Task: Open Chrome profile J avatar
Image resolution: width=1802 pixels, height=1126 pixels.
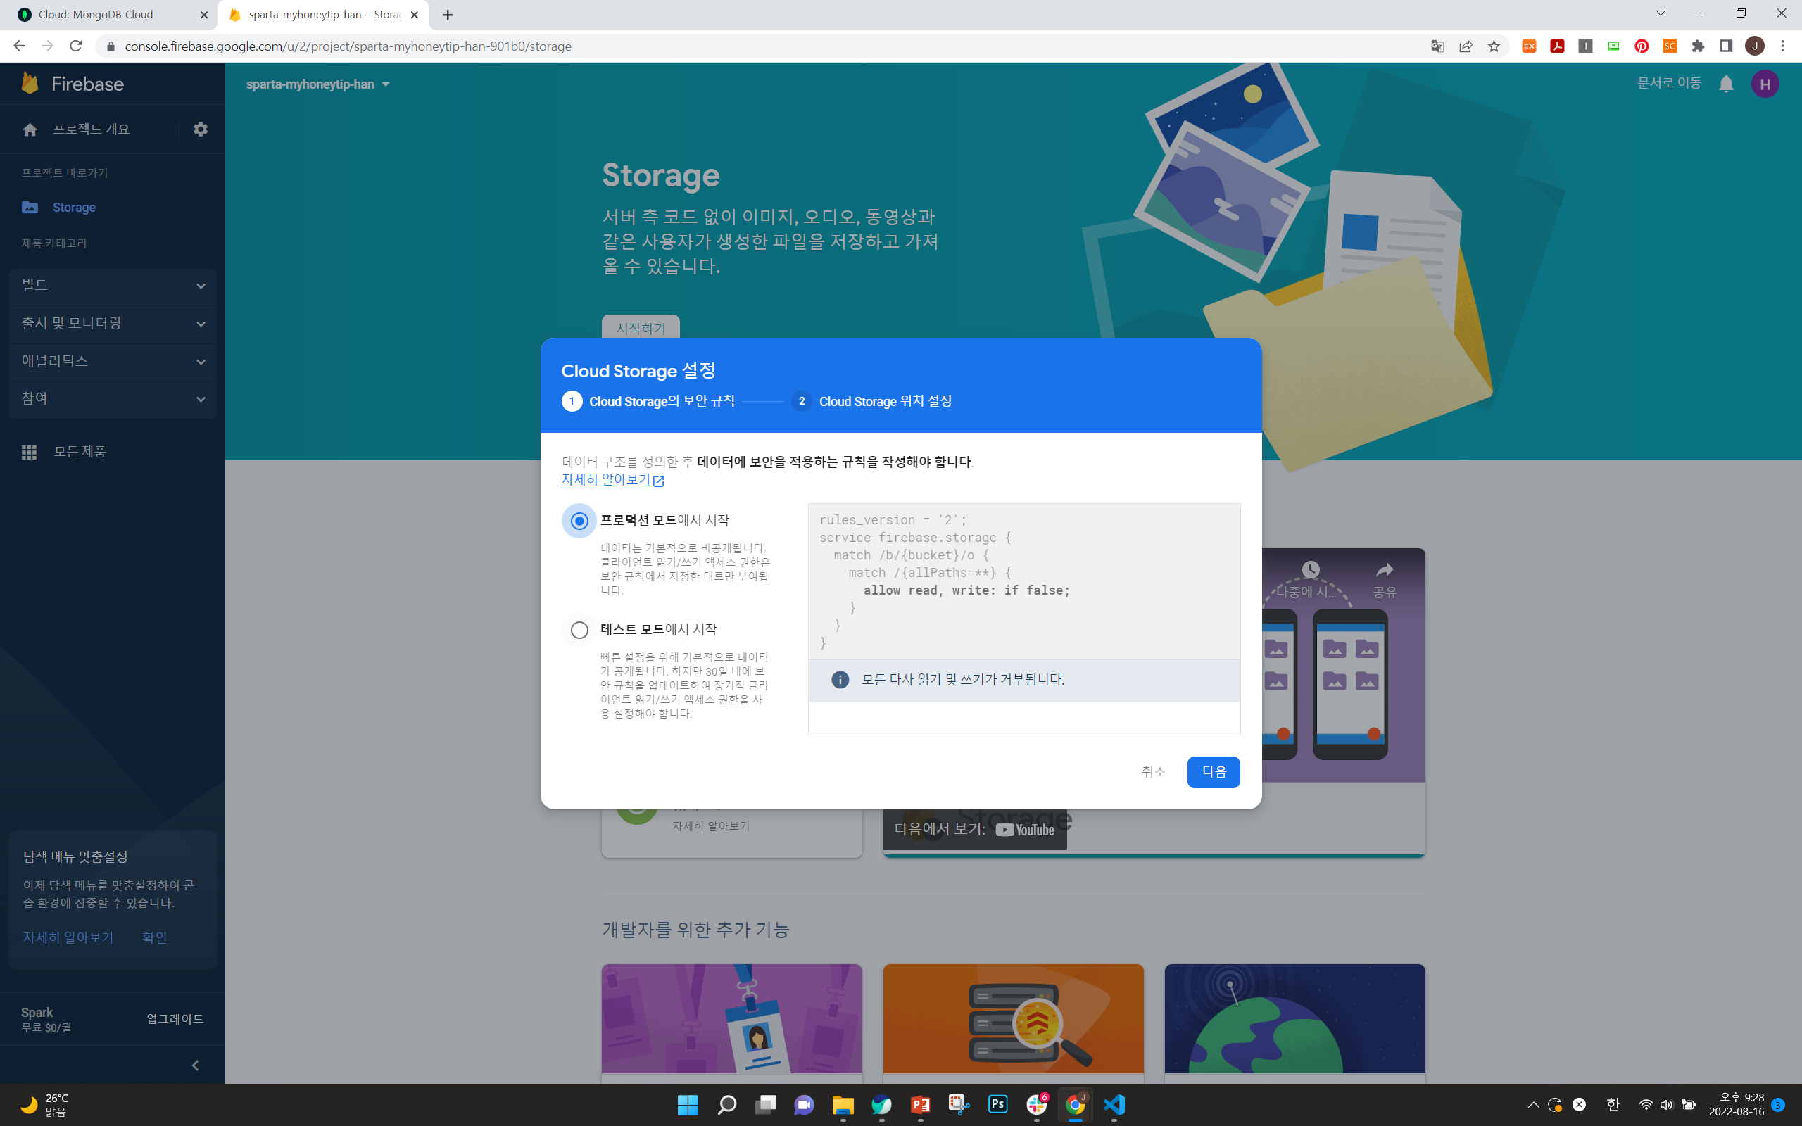Action: pos(1754,46)
